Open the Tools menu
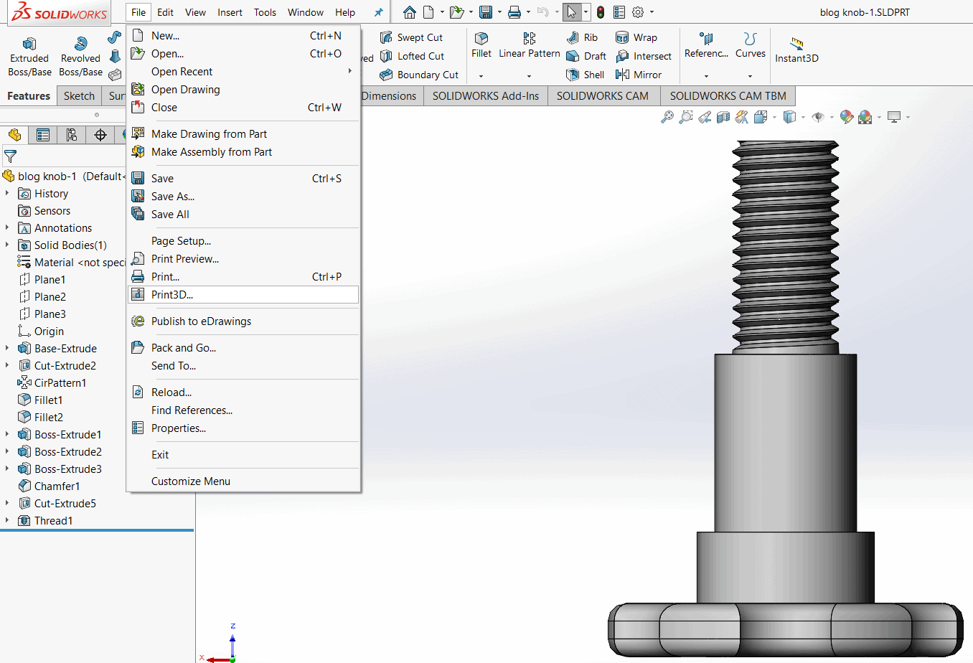This screenshot has height=663, width=973. [265, 12]
